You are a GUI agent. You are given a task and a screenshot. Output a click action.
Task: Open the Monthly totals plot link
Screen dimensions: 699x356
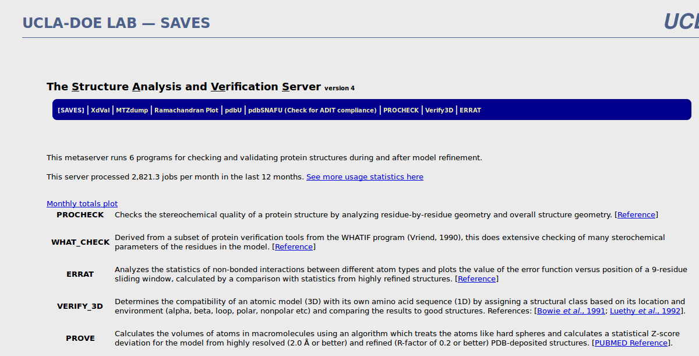pyautogui.click(x=82, y=203)
